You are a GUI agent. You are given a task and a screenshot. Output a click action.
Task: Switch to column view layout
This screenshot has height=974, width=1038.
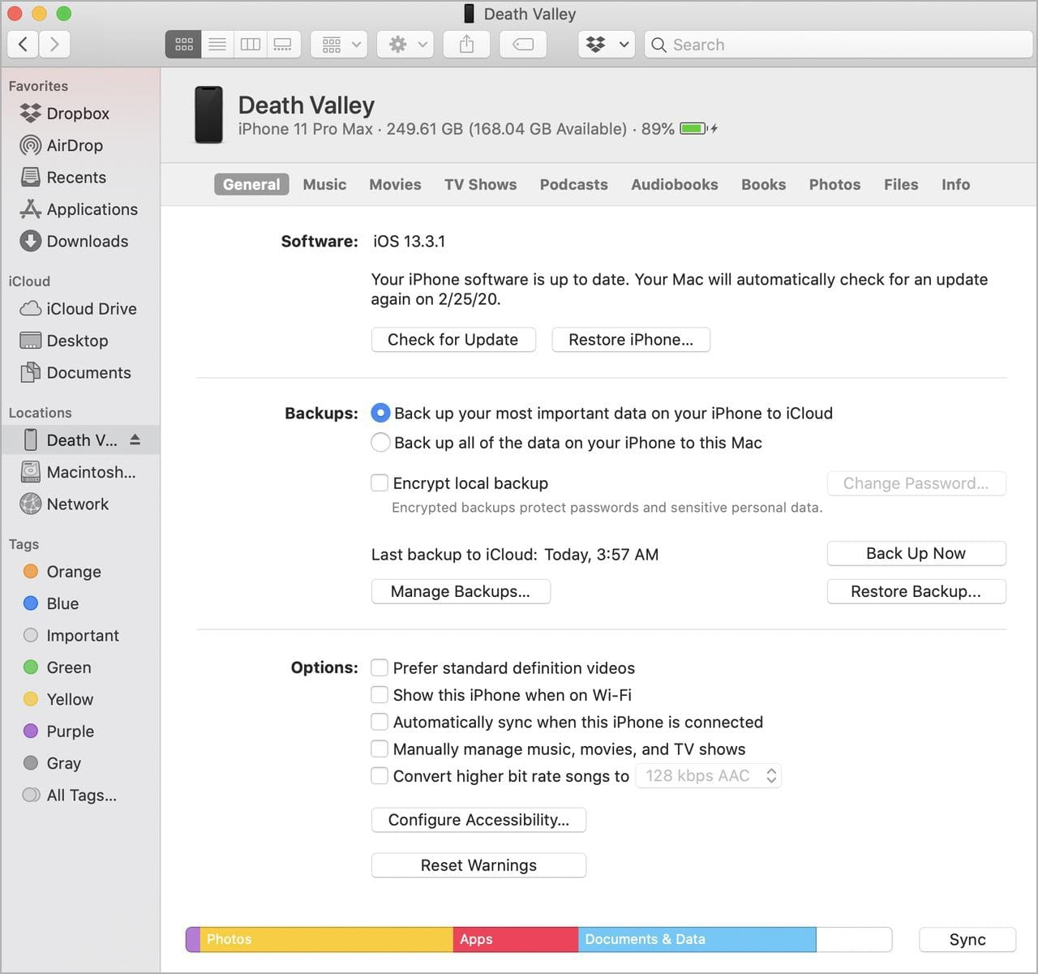251,45
